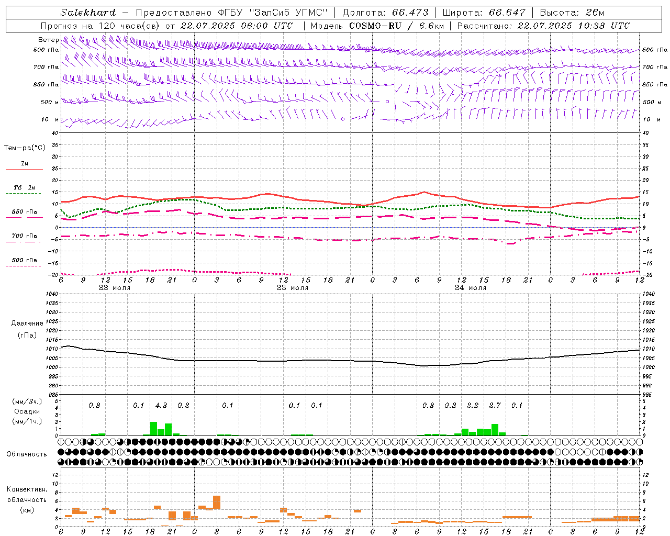
Task: Select the Модель COSMO-RU / 6.6км text
Action: click(377, 26)
